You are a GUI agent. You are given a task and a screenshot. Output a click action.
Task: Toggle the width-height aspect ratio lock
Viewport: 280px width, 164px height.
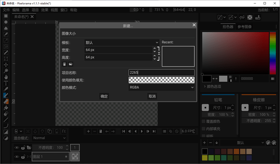tap(159, 53)
